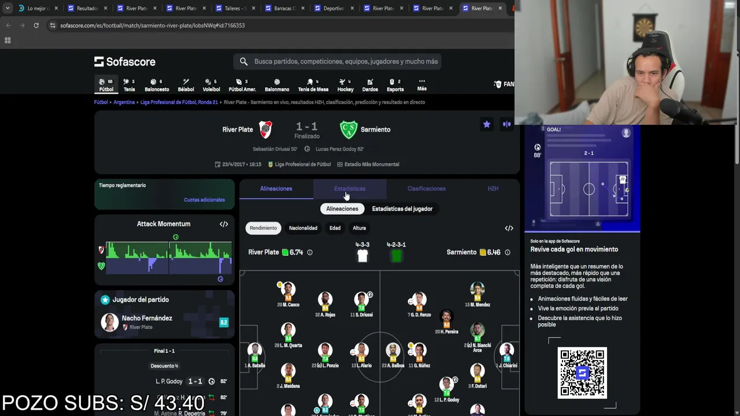Image resolution: width=740 pixels, height=416 pixels.
Task: Click the compare icon next to star
Action: tap(506, 124)
